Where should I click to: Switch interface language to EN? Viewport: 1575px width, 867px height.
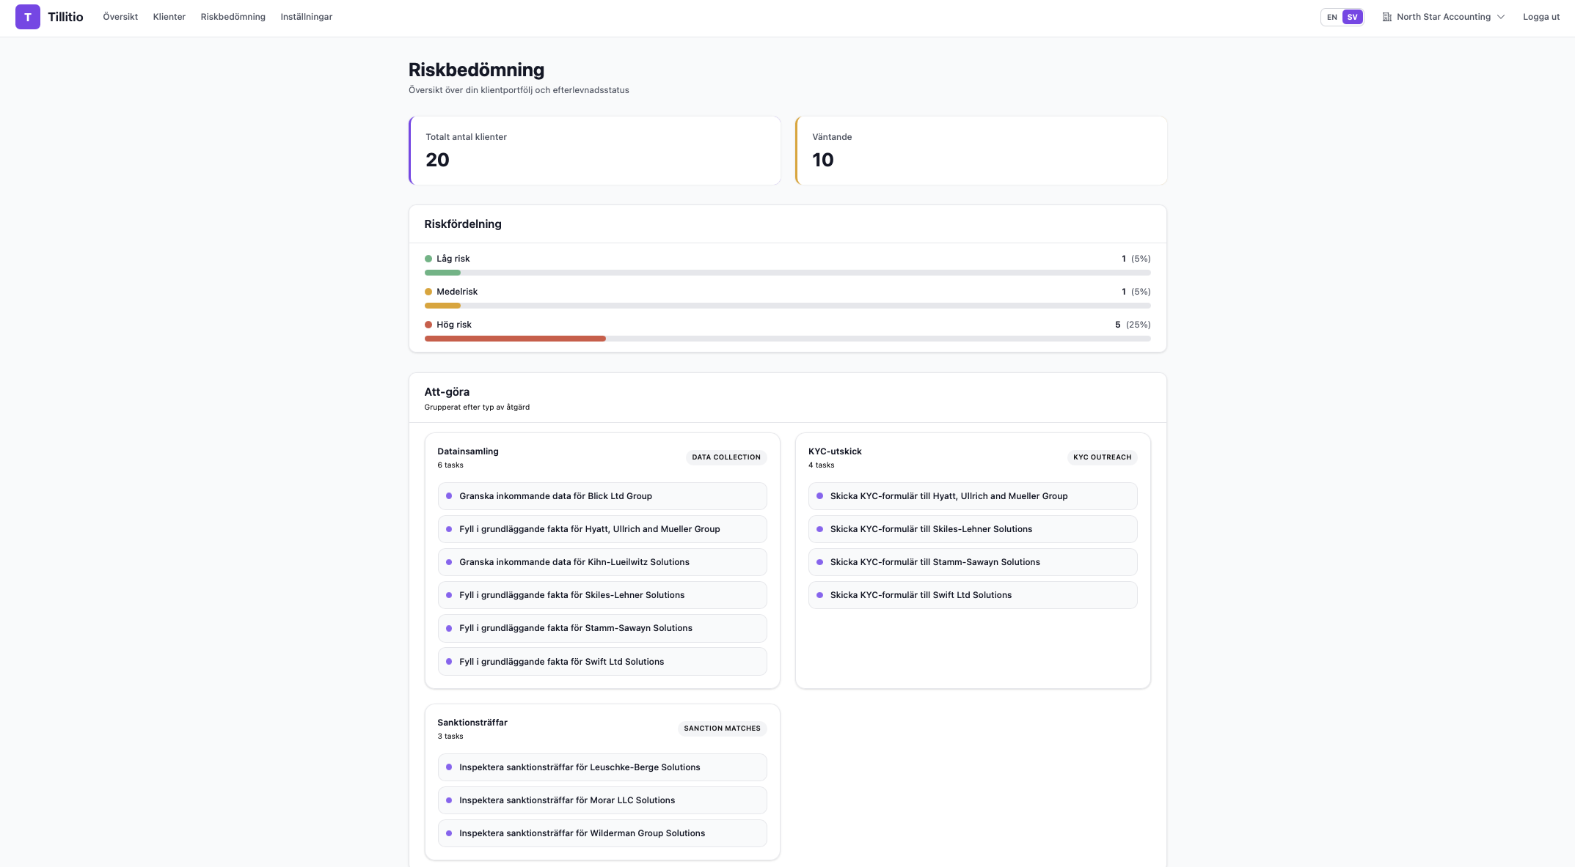[x=1331, y=17]
